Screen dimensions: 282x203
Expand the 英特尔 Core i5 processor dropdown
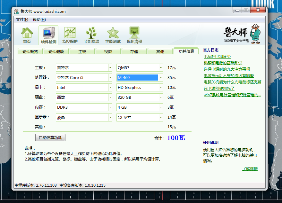(x=110, y=78)
